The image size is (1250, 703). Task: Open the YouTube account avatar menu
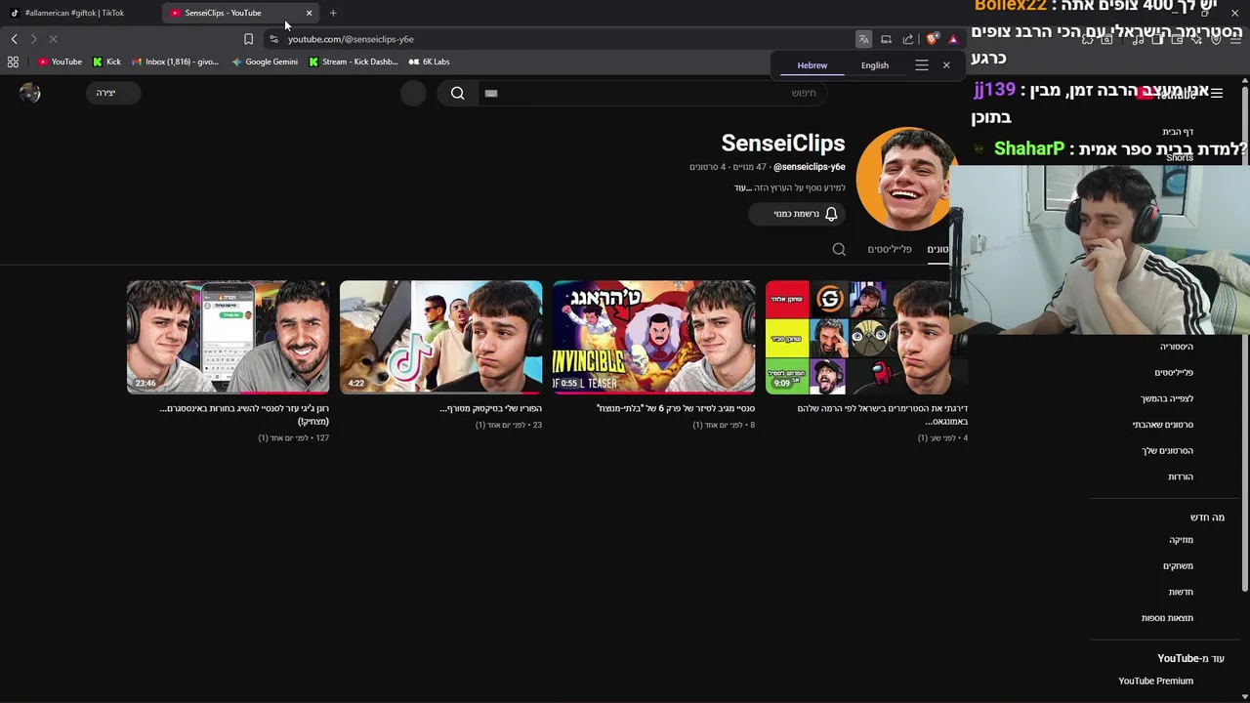(30, 93)
